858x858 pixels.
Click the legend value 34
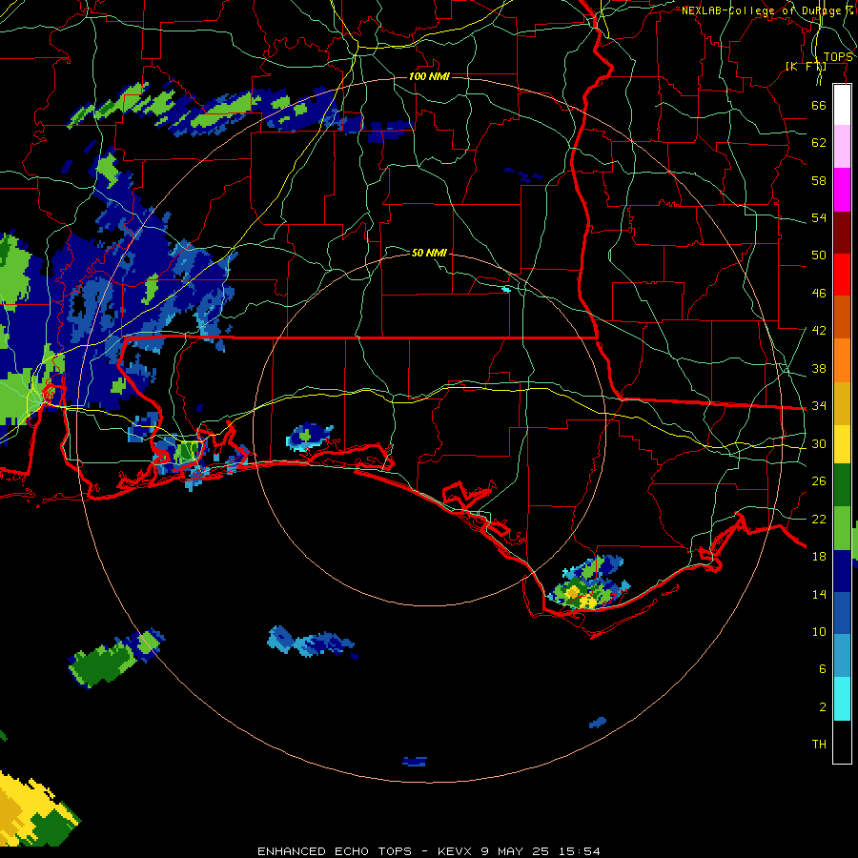click(819, 406)
